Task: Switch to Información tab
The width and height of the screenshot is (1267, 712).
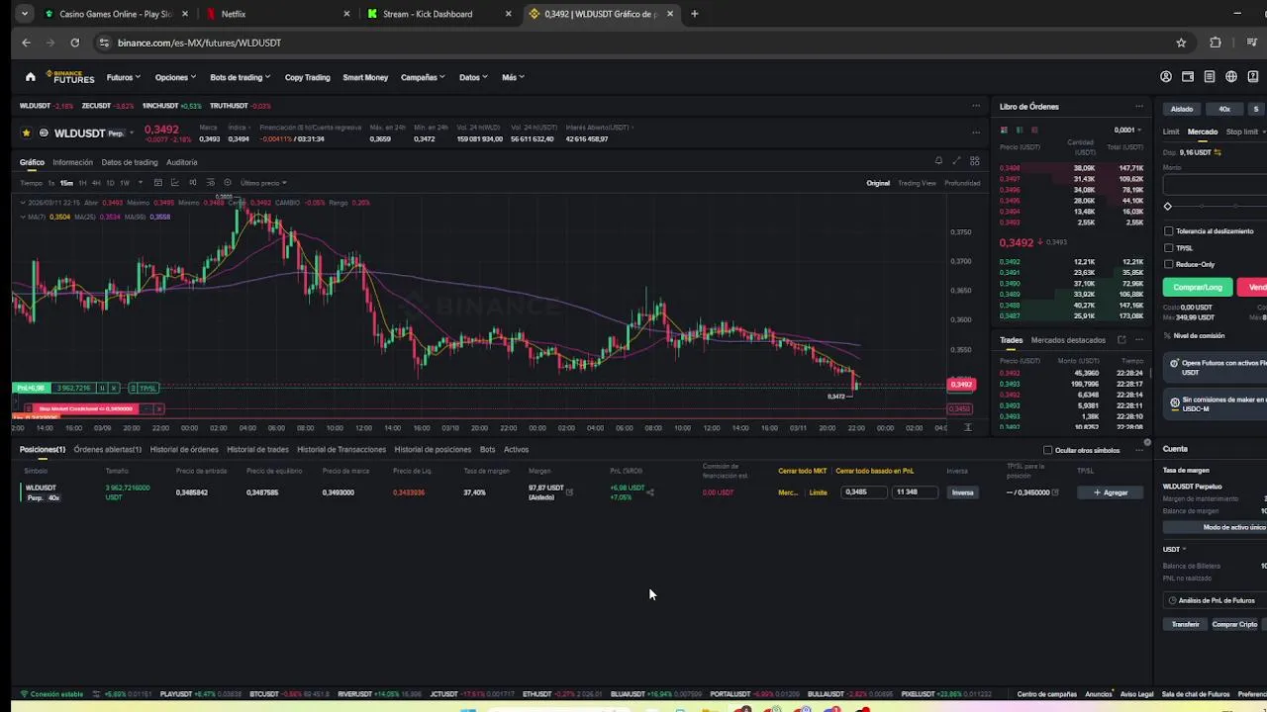Action: [x=72, y=162]
